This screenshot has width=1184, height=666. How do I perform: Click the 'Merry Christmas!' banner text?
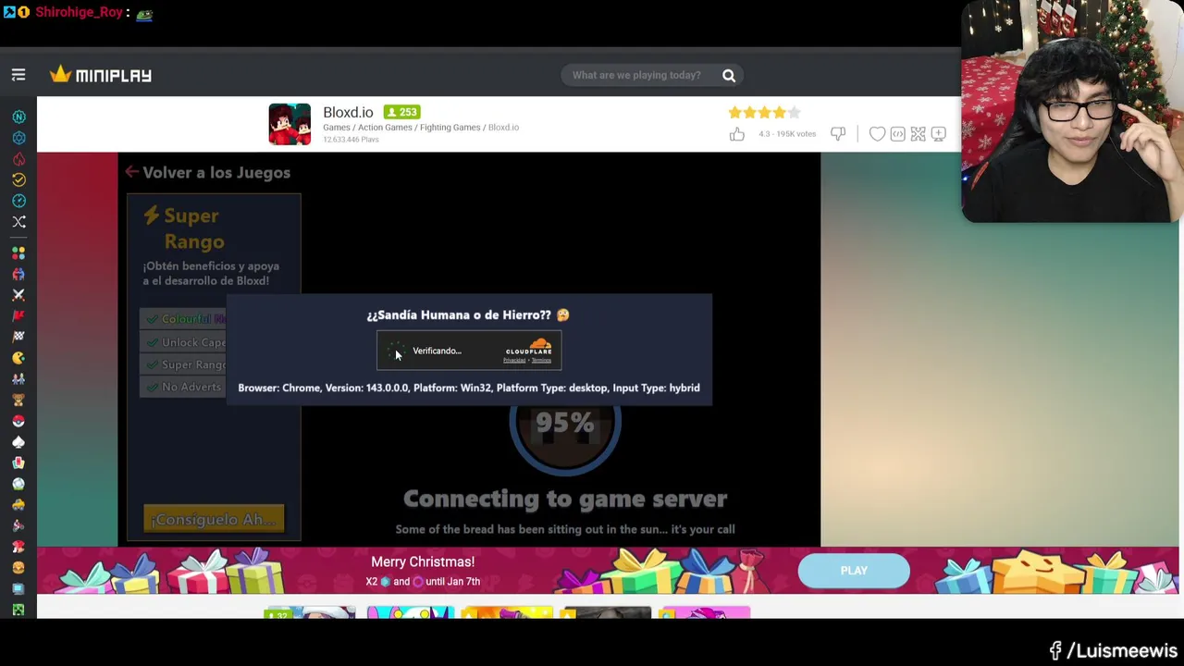pyautogui.click(x=423, y=561)
